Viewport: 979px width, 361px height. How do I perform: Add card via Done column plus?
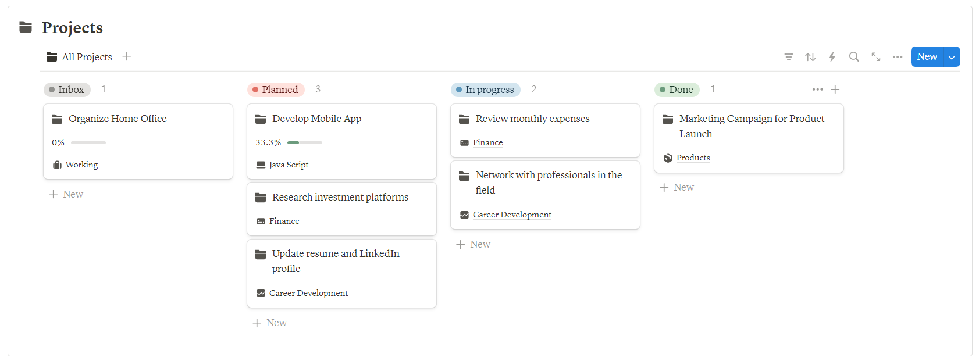835,90
